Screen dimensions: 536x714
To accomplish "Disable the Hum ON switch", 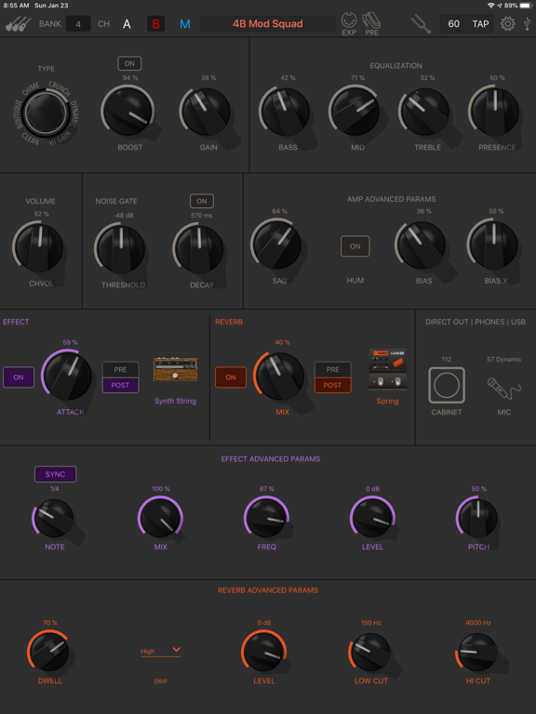I will [355, 246].
